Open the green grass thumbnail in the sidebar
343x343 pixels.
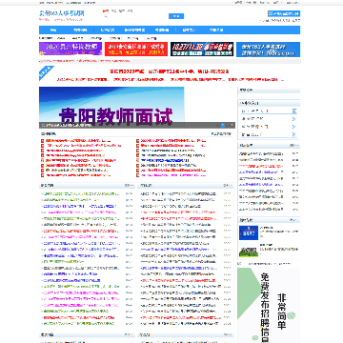click(x=249, y=251)
